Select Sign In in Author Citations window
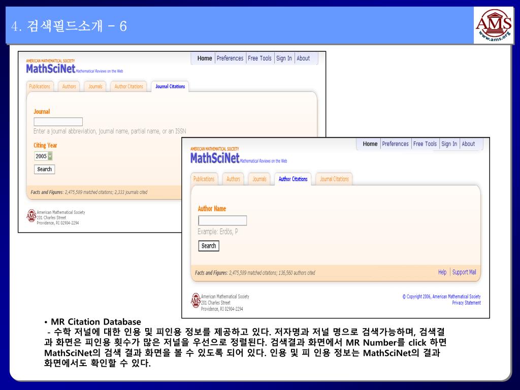 tap(449, 144)
